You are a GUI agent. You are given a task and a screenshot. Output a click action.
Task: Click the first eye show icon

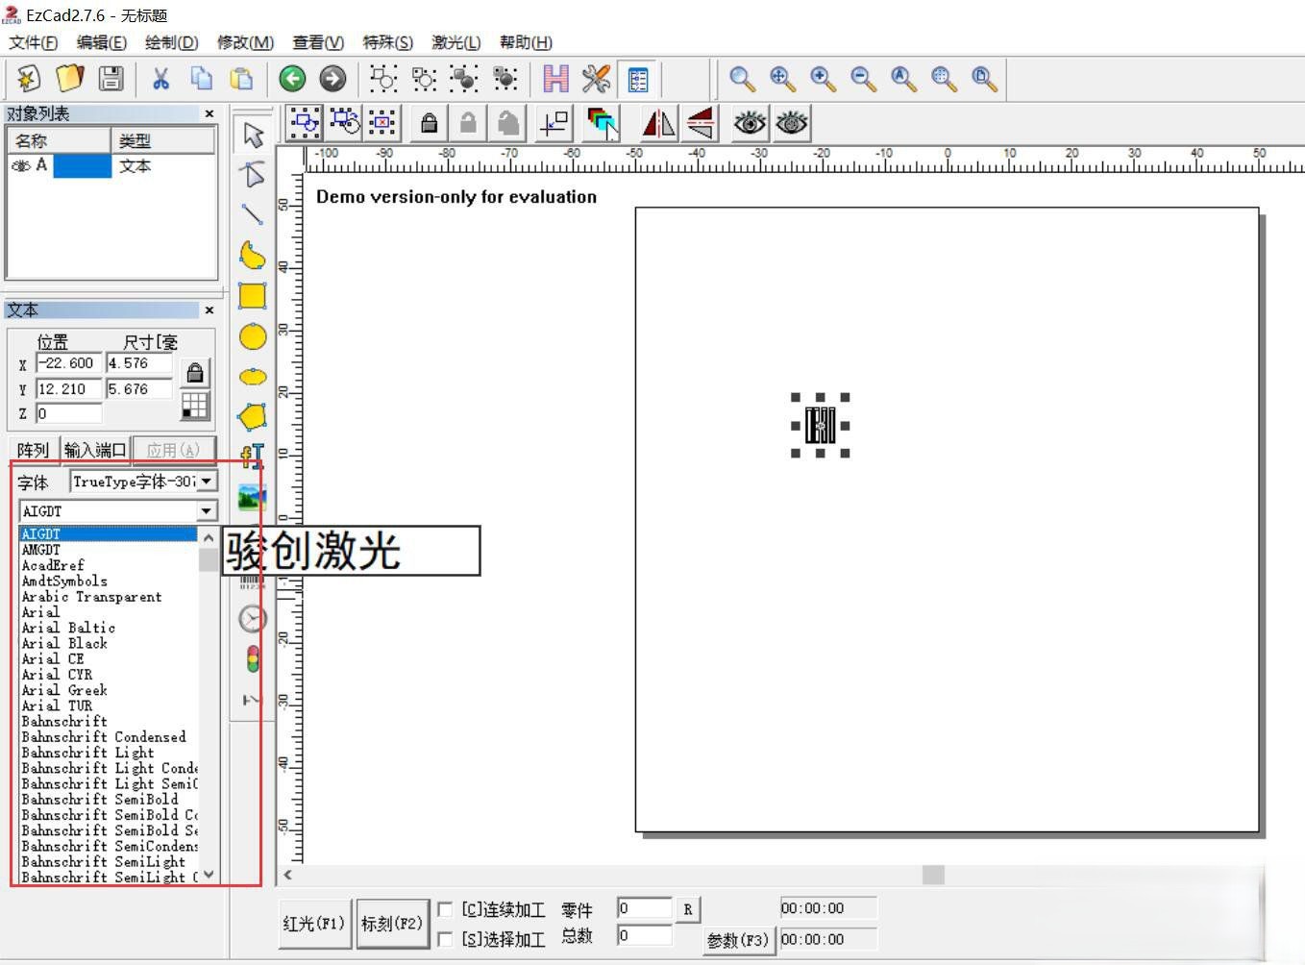750,123
